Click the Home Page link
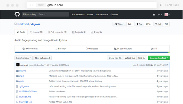Viewport: 183px width, 104px height. coord(172,5)
